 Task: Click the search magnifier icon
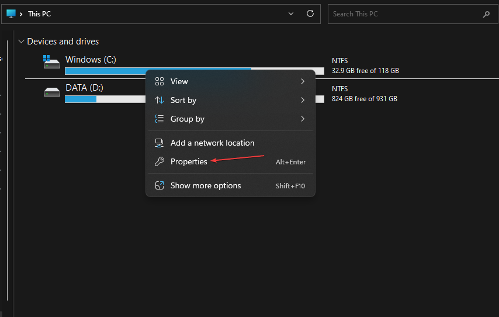coord(486,14)
